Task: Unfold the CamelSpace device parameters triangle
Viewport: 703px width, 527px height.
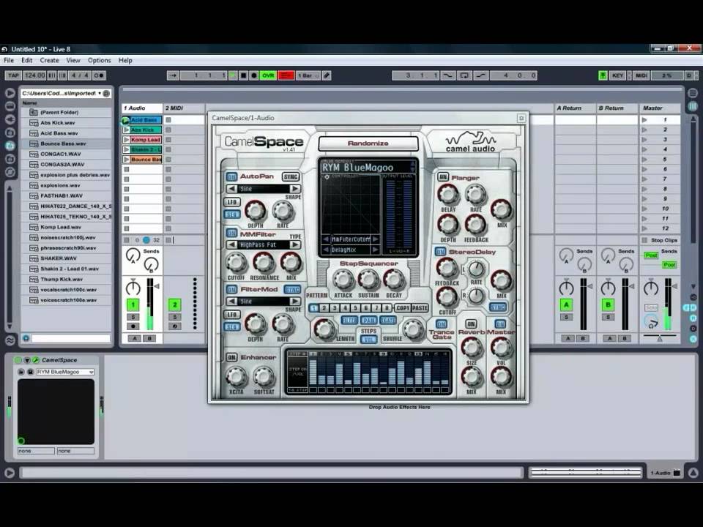Action: click(x=27, y=360)
